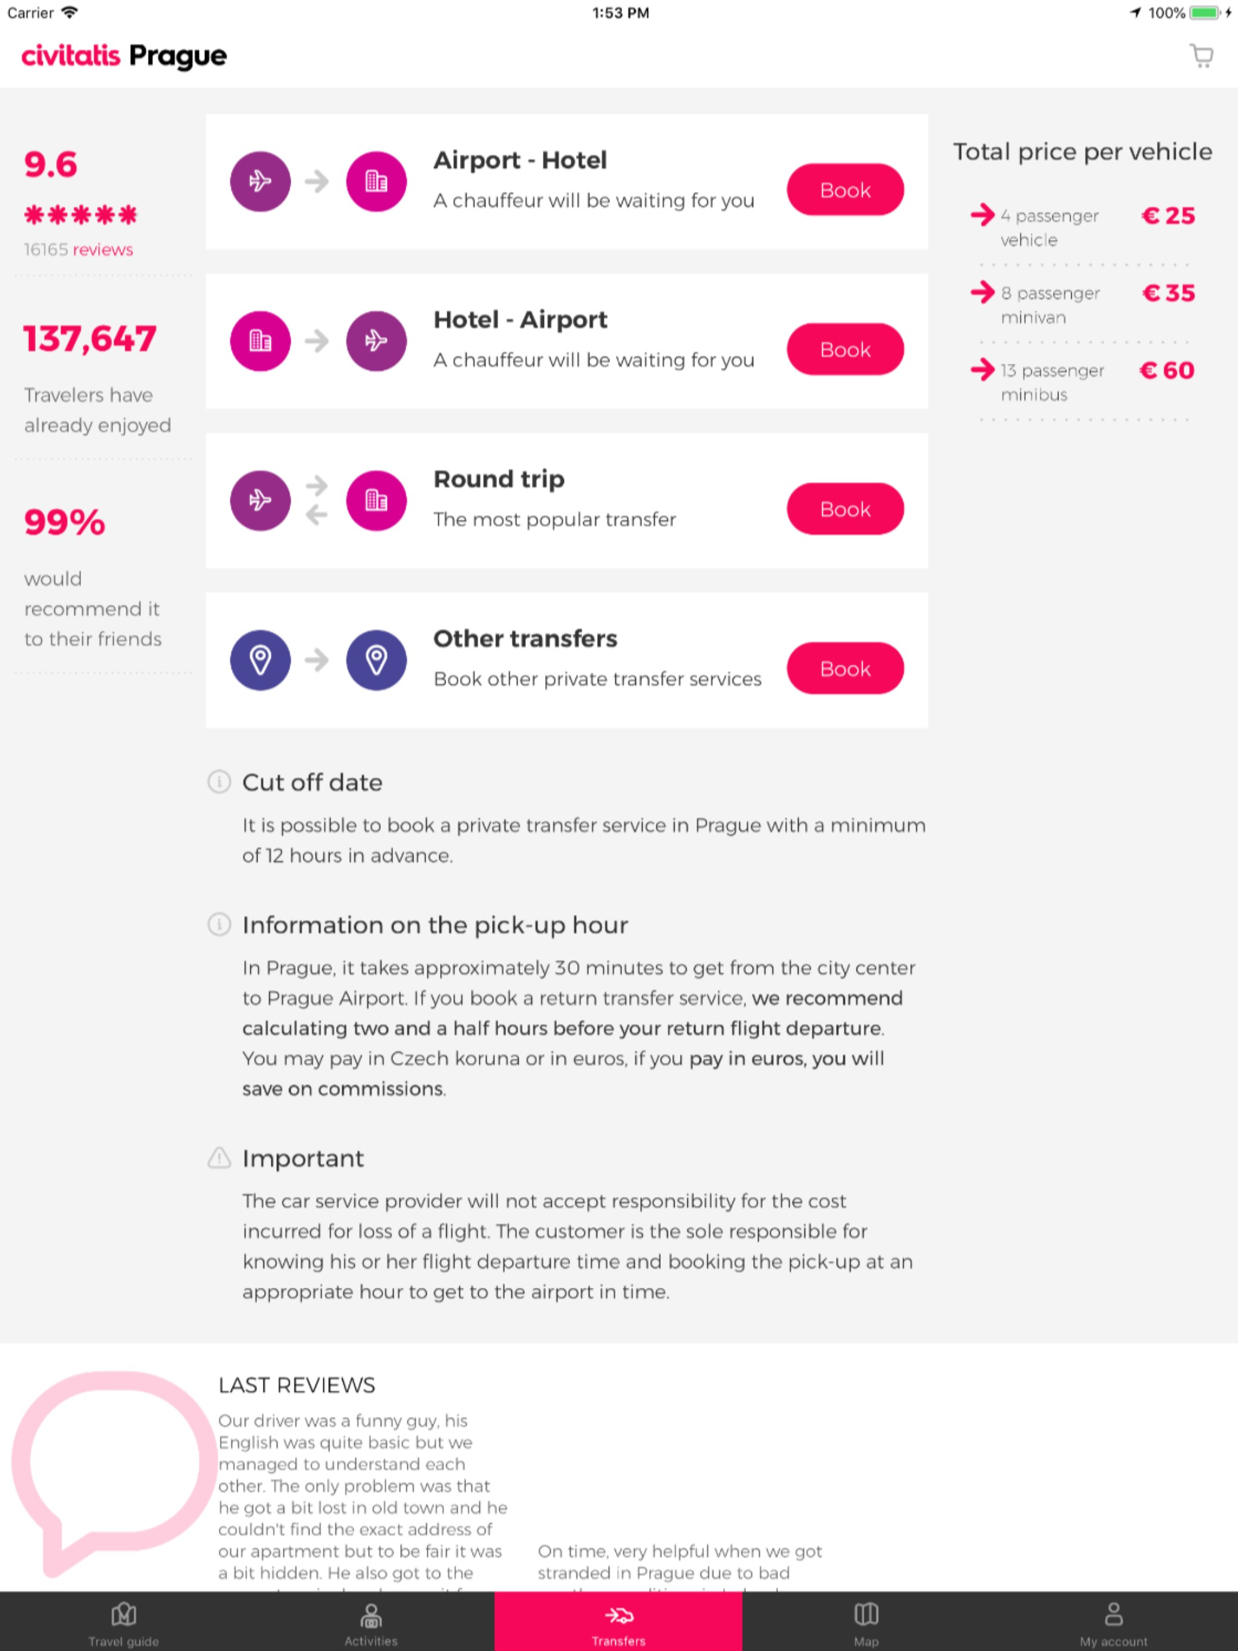
Task: Tap the civitatis Prague logo
Action: (123, 56)
